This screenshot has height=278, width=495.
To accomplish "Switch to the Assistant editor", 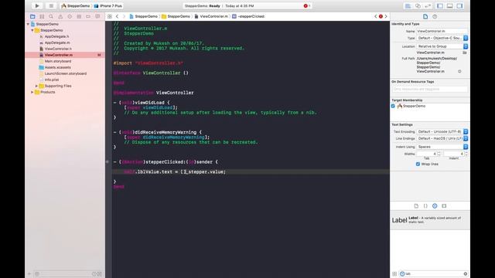I will point(418,6).
